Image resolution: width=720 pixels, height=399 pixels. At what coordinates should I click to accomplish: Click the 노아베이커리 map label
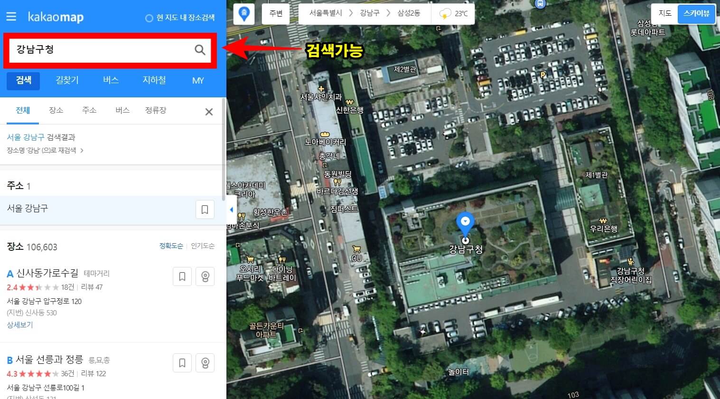(x=325, y=142)
